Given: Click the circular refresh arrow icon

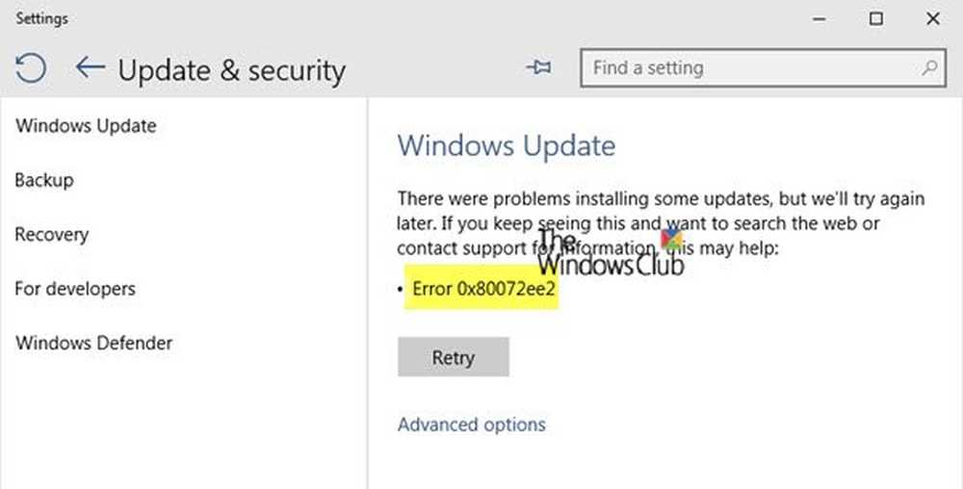Looking at the screenshot, I should tap(31, 68).
